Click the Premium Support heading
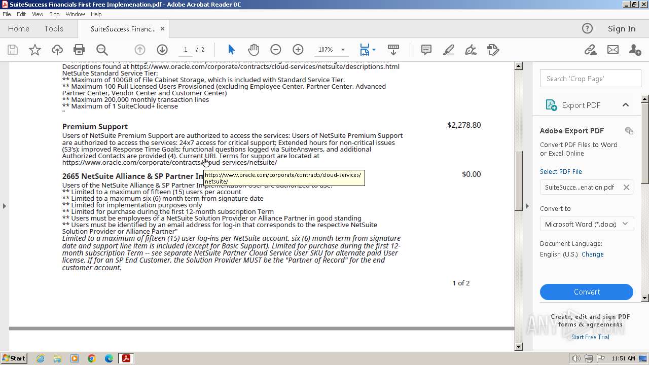 coord(95,127)
